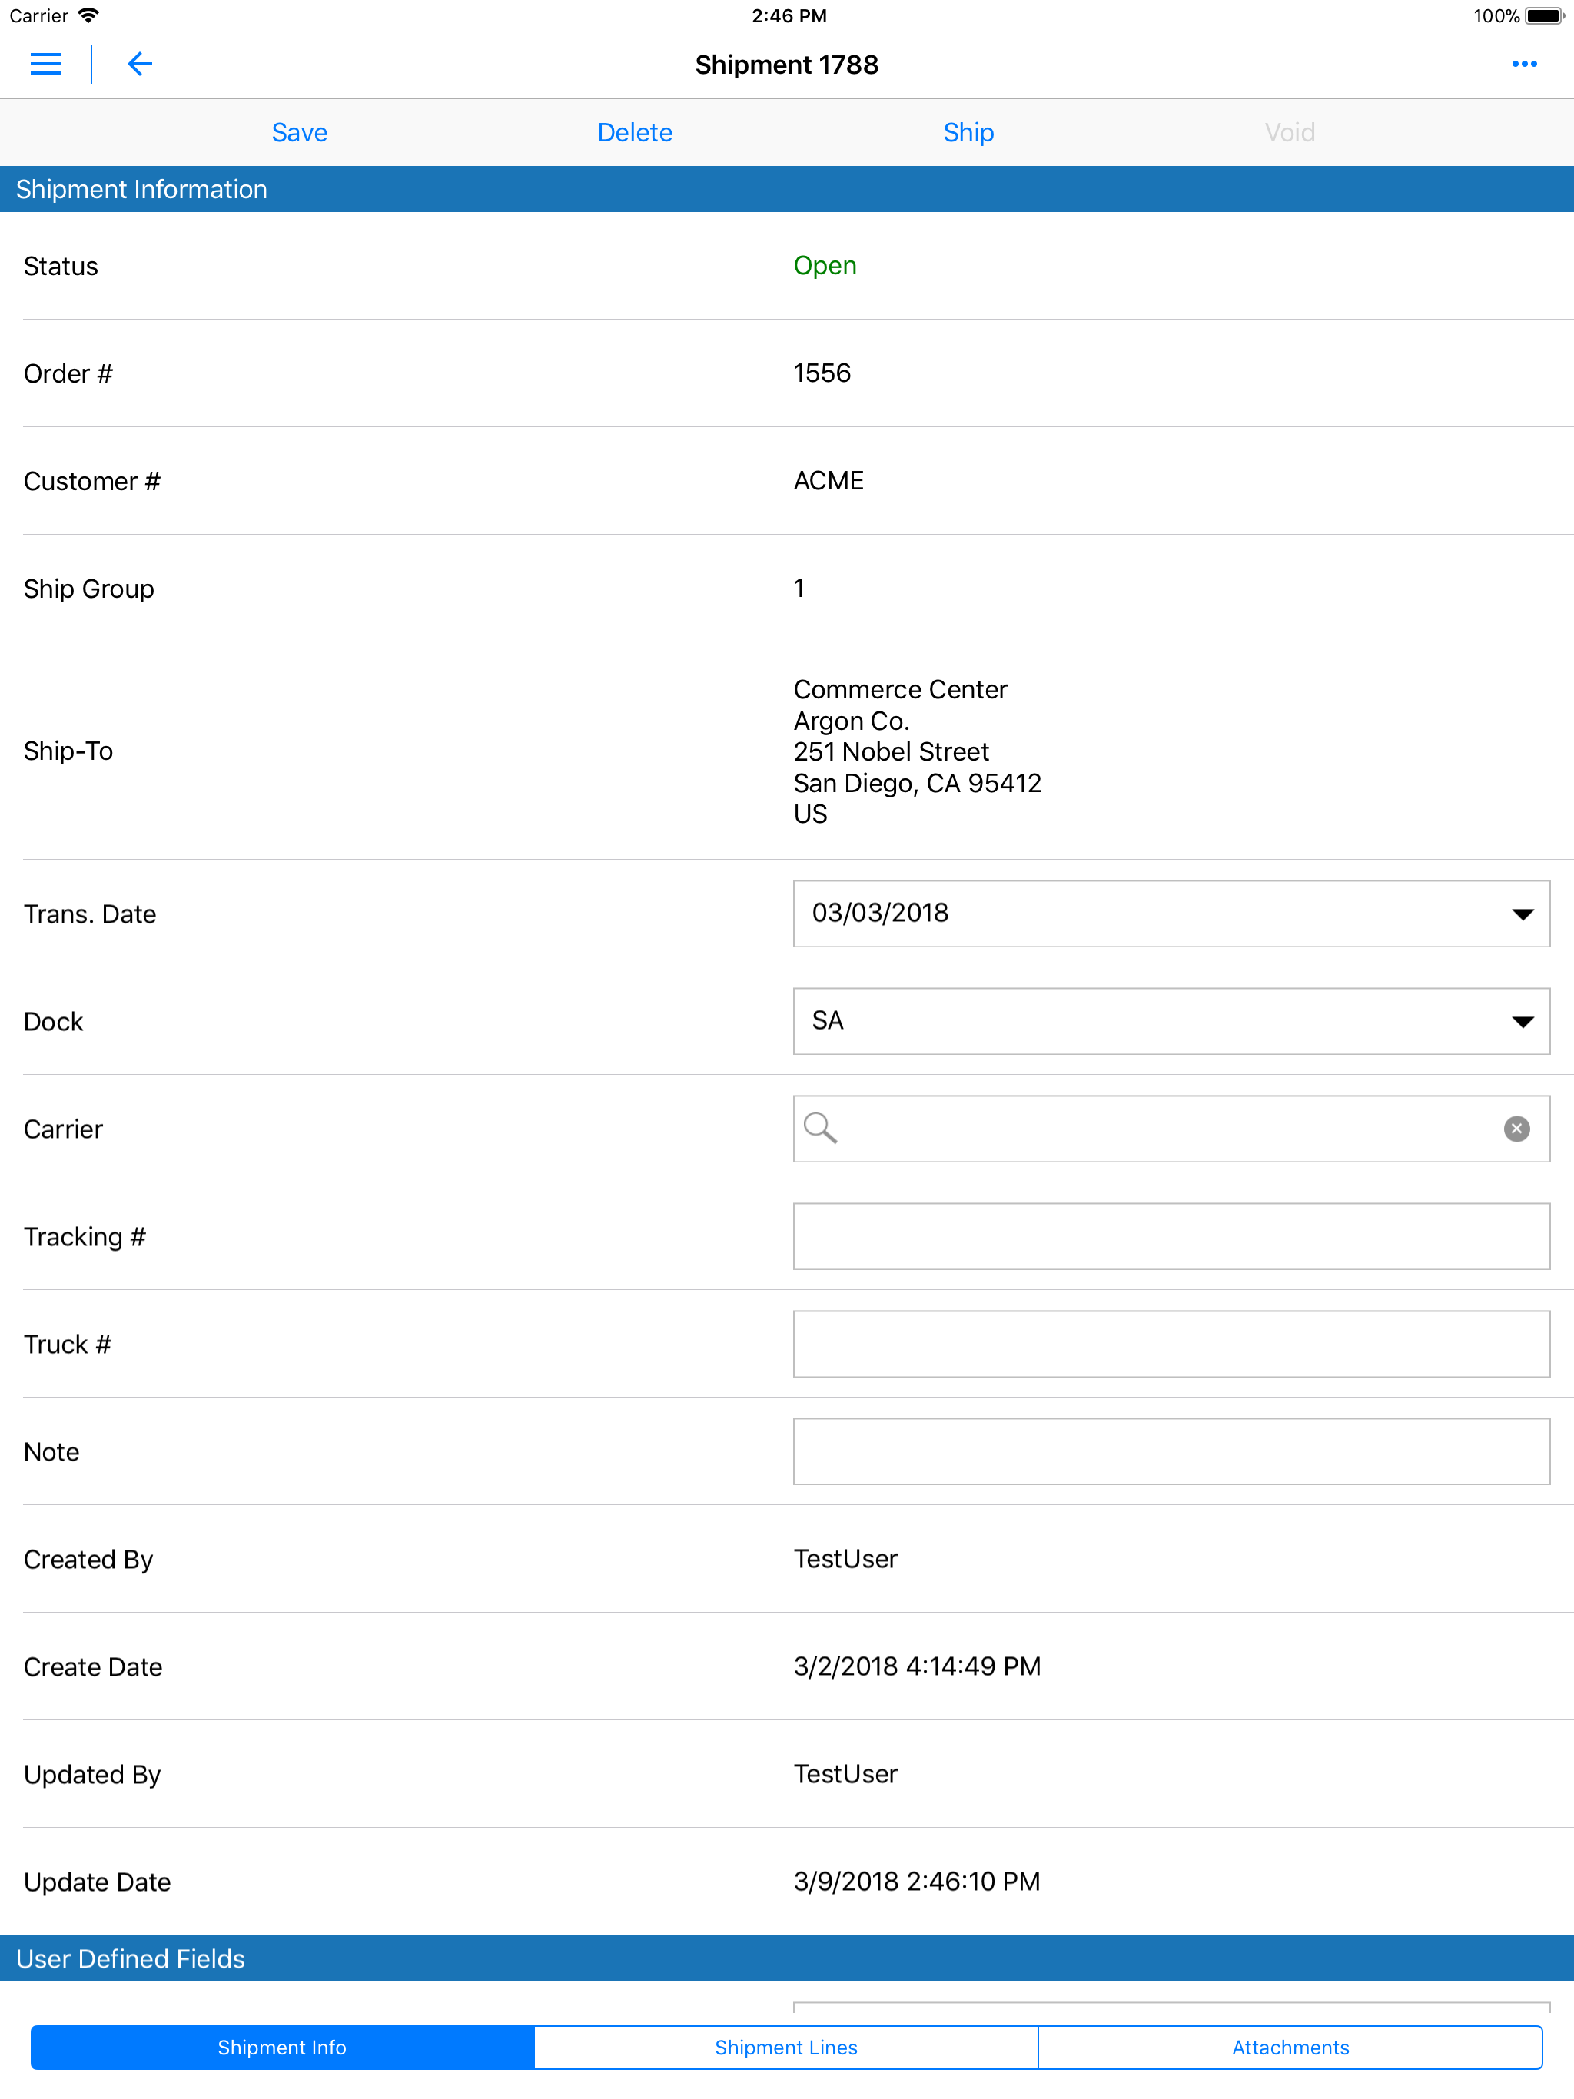The width and height of the screenshot is (1574, 2099).
Task: Focus the Tracking # input field
Action: point(1171,1236)
